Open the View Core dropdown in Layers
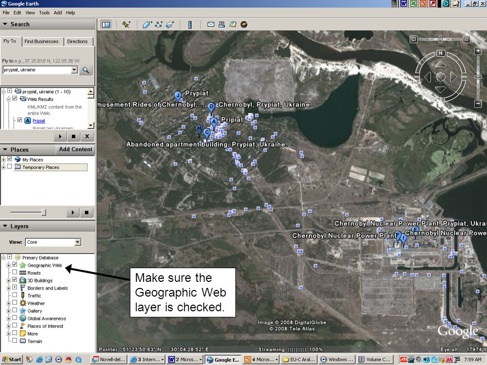Image resolution: width=487 pixels, height=365 pixels. [78, 242]
